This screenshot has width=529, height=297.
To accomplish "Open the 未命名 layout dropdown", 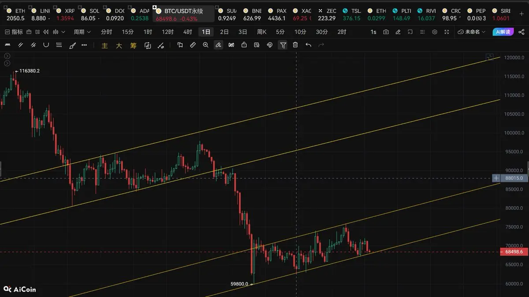I will pos(471,32).
